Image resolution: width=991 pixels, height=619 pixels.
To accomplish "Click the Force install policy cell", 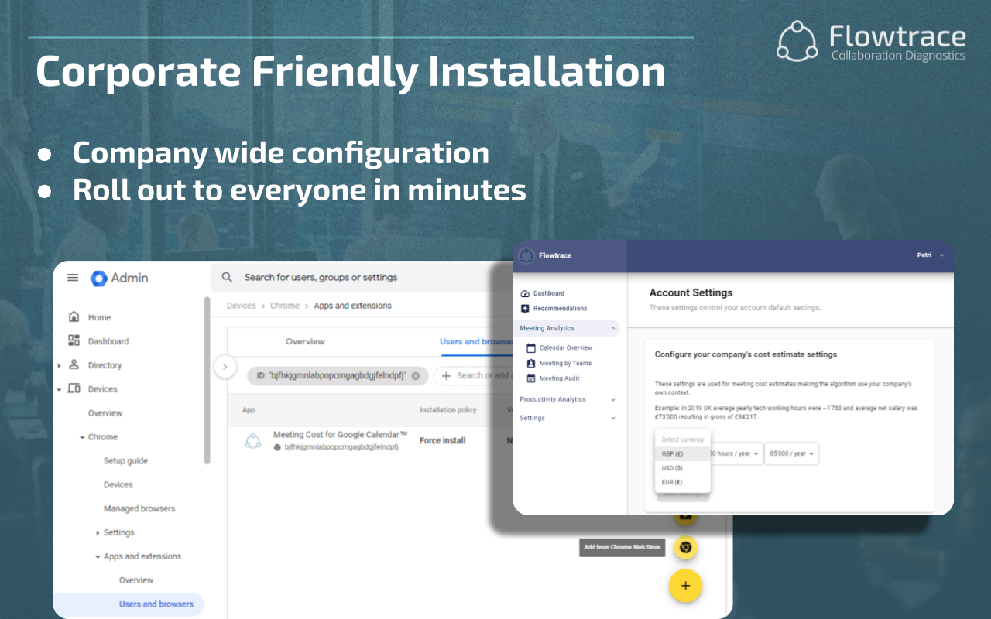I will [x=443, y=441].
